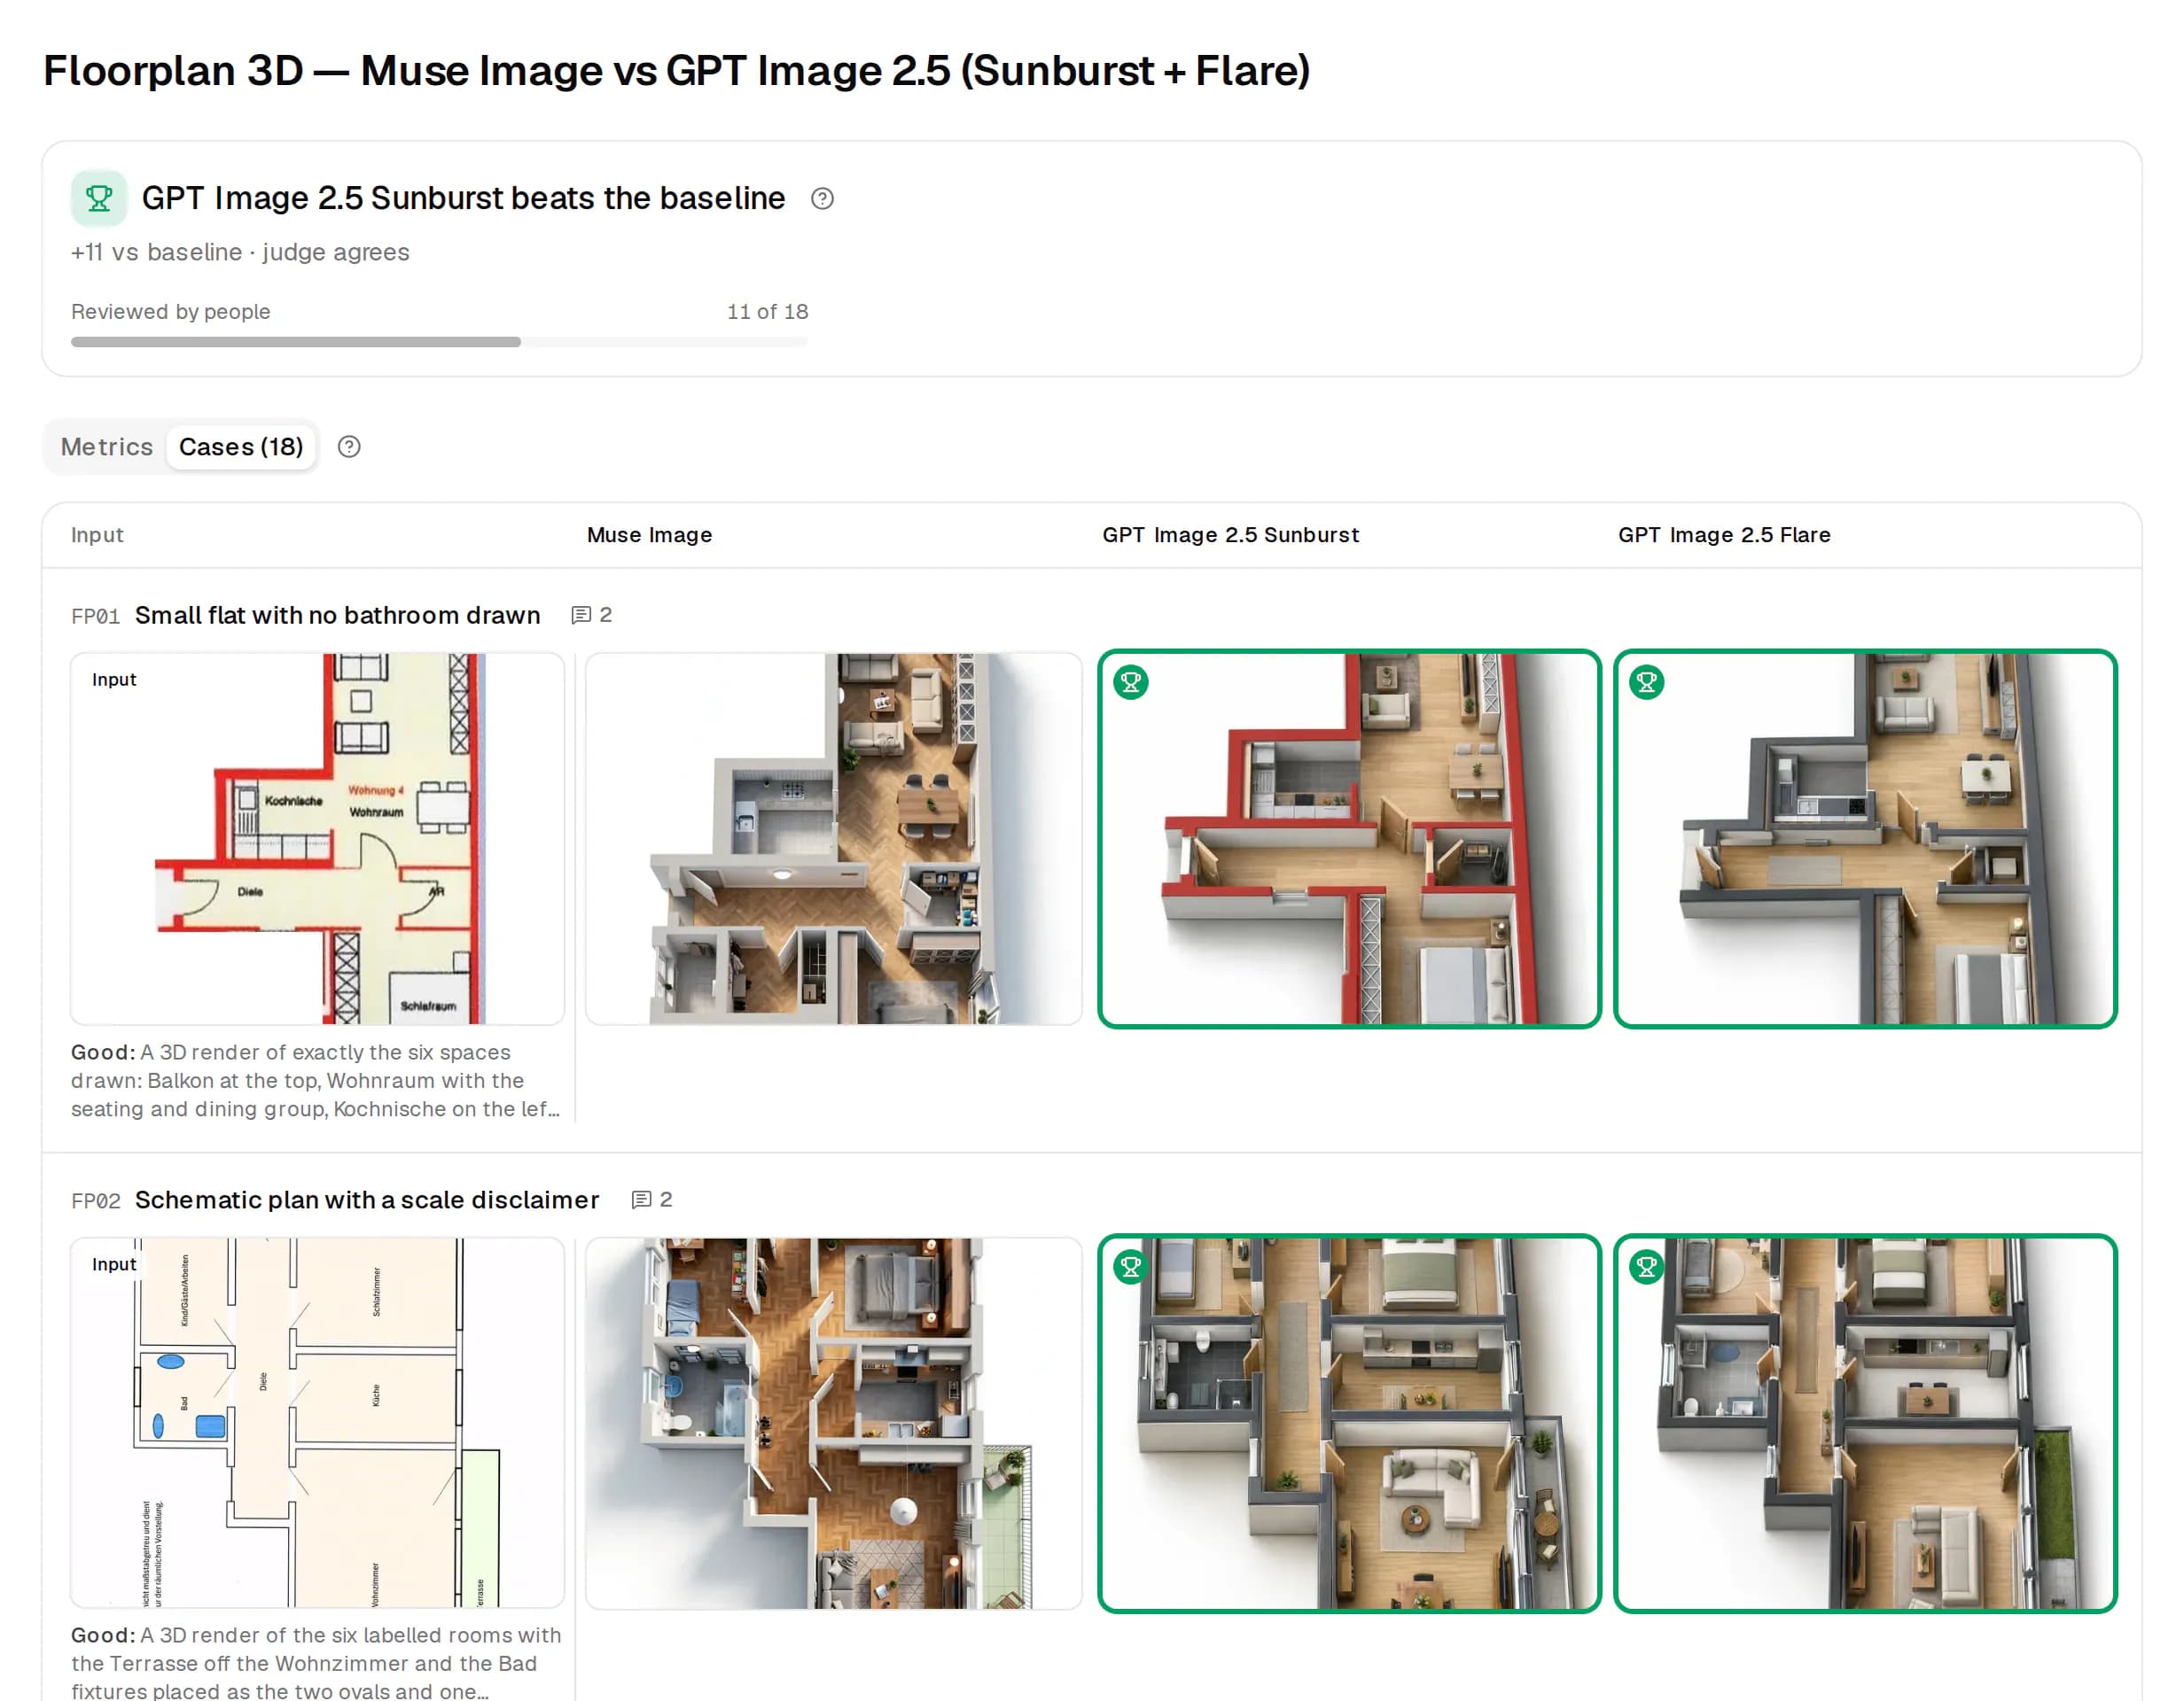The image size is (2184, 1701).
Task: Open FP02 Muse Image render
Action: point(833,1423)
